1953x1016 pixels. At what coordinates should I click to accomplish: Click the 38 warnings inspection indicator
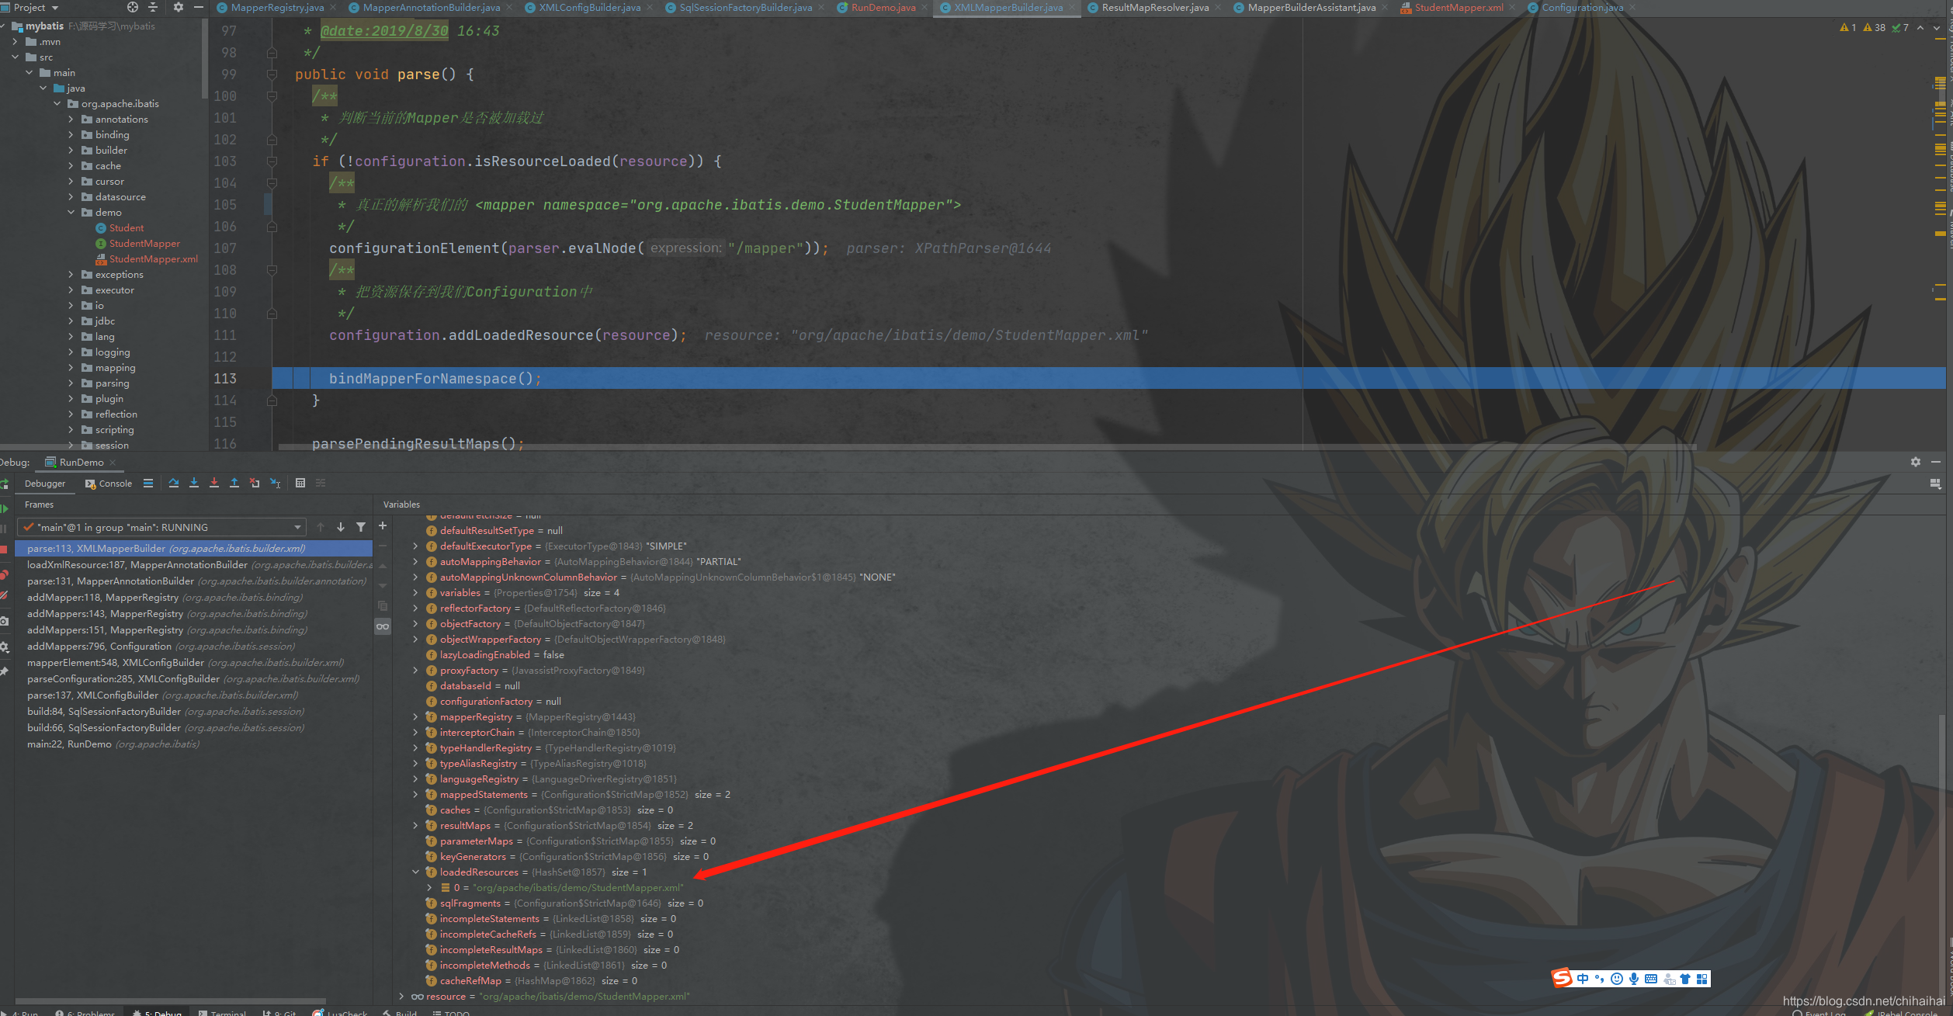tap(1874, 27)
